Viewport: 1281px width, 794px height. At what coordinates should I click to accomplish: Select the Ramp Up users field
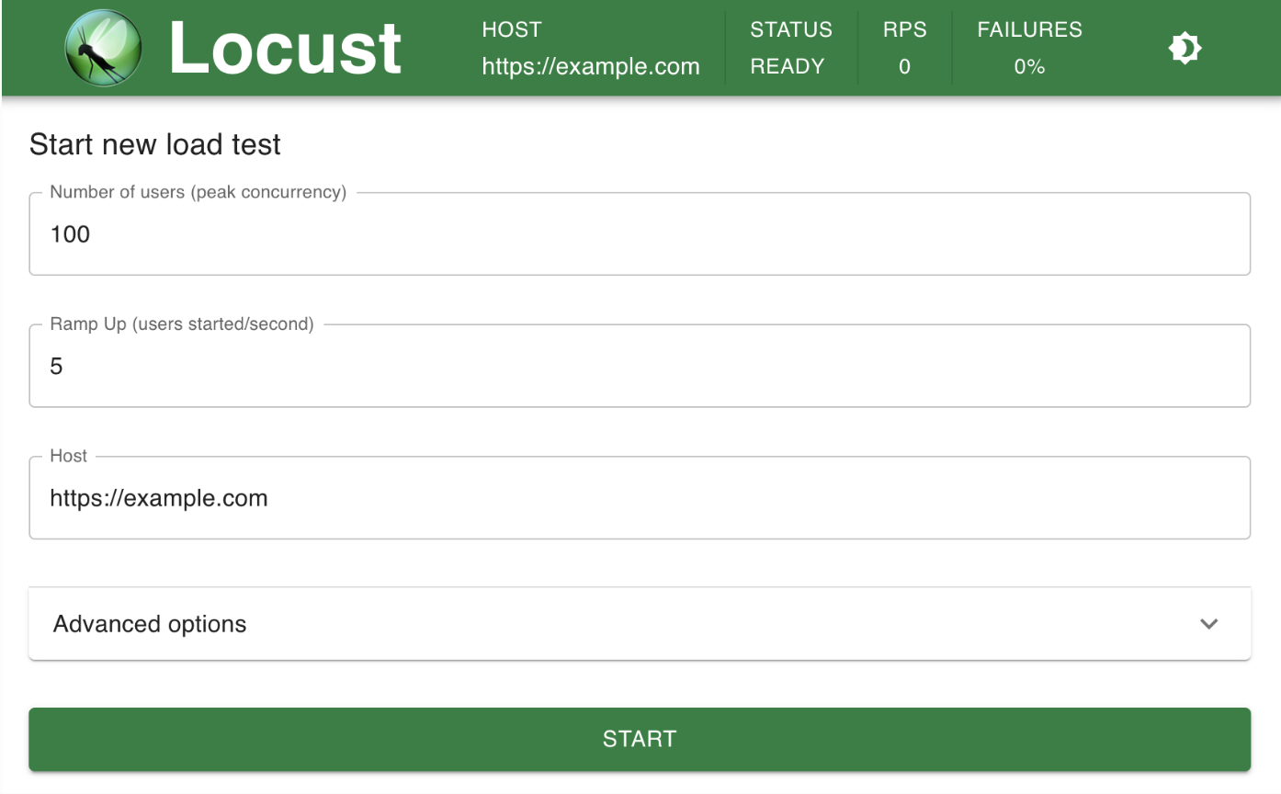tap(640, 366)
